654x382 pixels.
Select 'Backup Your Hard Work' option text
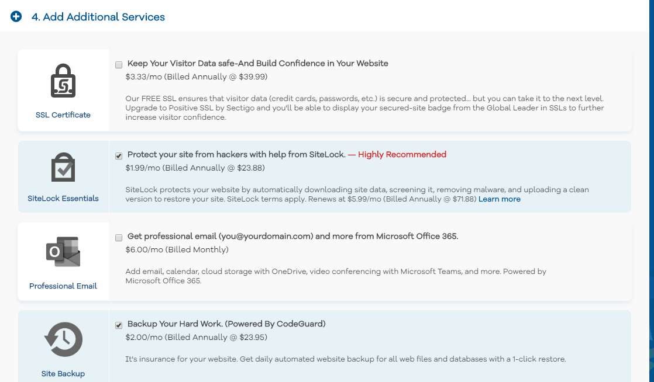coord(226,324)
